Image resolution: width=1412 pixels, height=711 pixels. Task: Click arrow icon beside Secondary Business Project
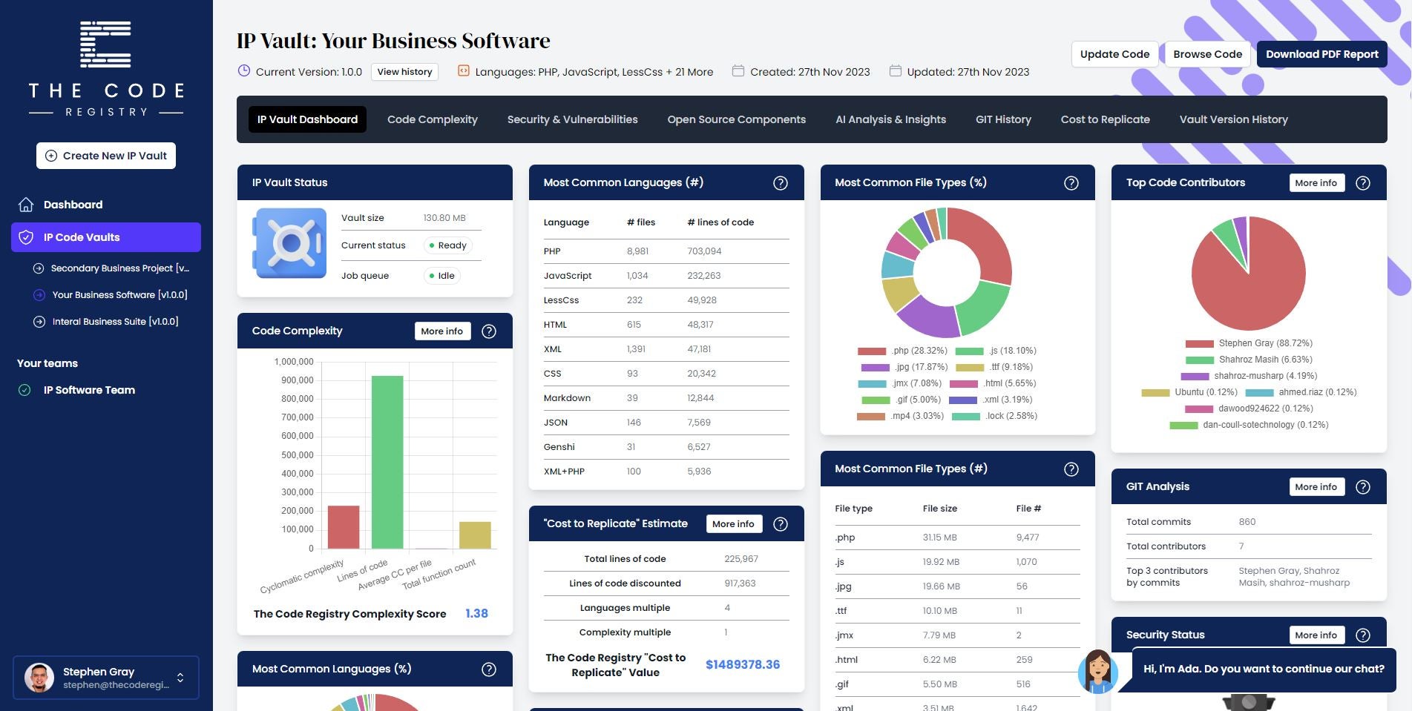[39, 268]
